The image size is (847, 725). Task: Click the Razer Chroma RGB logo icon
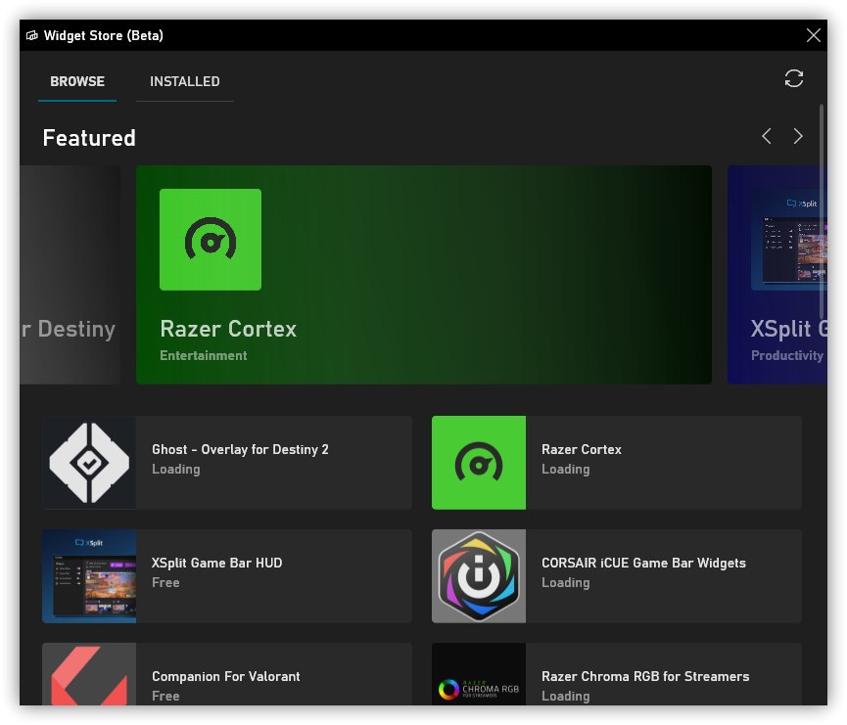click(479, 674)
